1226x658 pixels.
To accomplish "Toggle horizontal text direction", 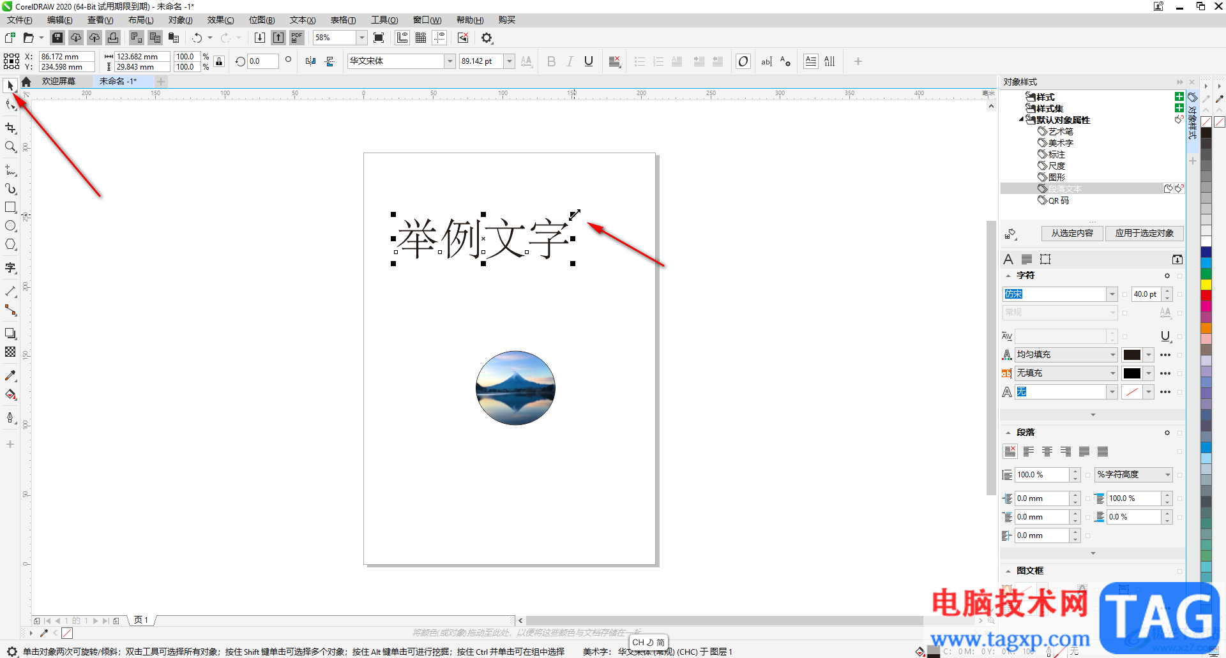I will [x=810, y=61].
